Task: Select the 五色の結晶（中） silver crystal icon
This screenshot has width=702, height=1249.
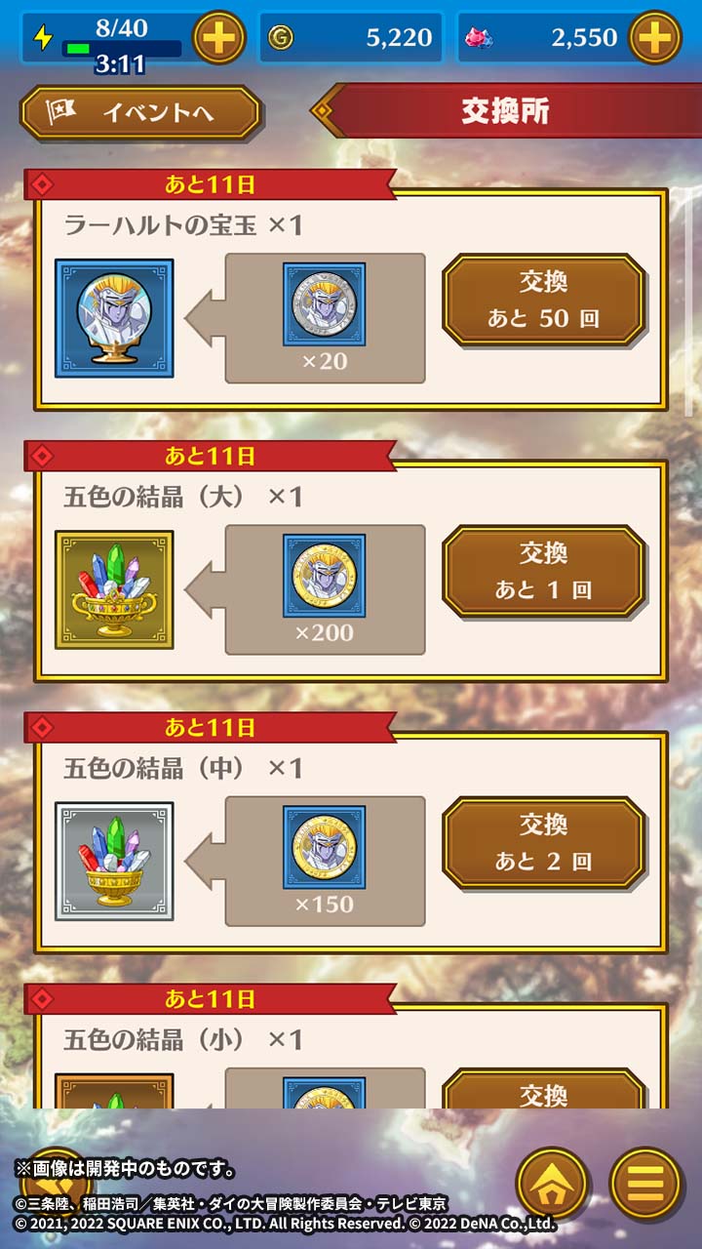Action: point(114,861)
